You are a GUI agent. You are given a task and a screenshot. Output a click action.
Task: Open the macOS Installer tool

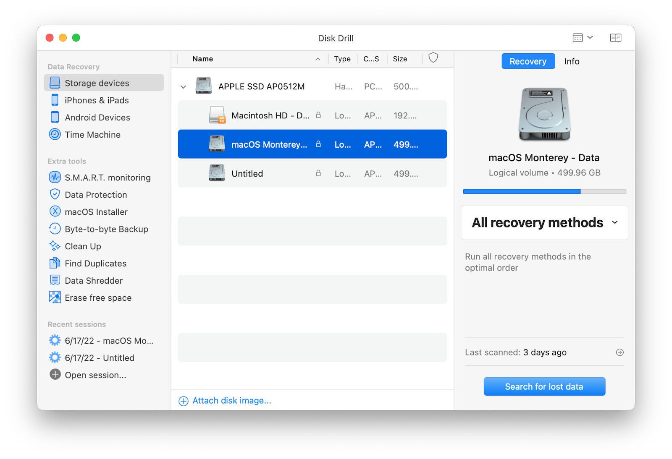(96, 212)
